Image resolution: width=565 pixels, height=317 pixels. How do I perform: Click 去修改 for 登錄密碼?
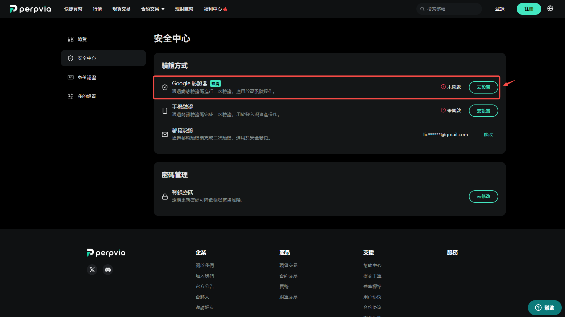(483, 197)
